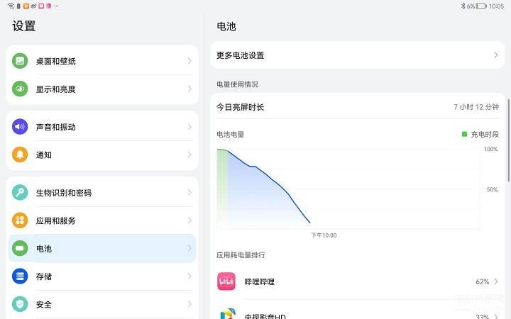Click chevron next to 电池 menu entry
This screenshot has height=319, width=511.
[189, 248]
